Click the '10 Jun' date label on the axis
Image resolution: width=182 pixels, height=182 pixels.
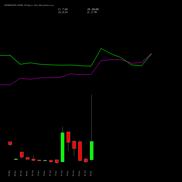coord(33,173)
